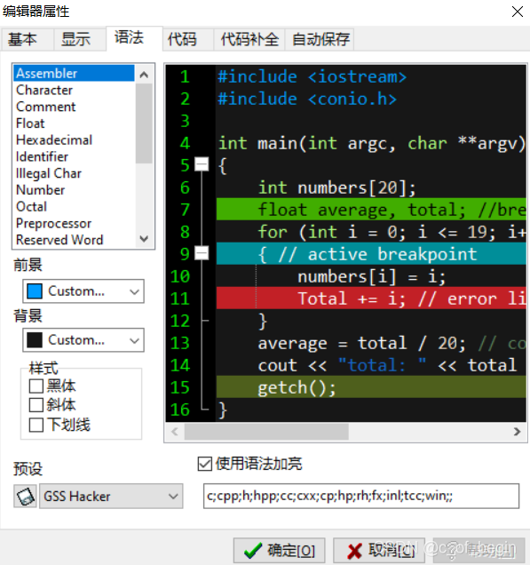Select Illegal Char list entry
The height and width of the screenshot is (565, 530).
click(75, 173)
